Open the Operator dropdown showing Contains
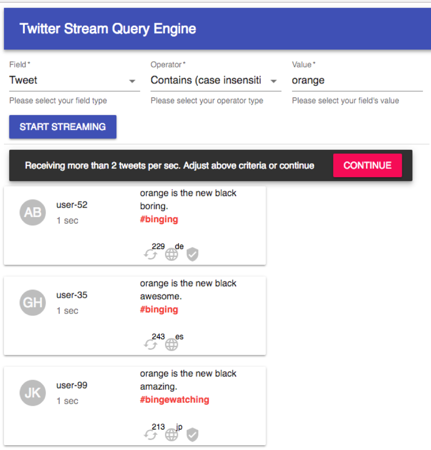The height and width of the screenshot is (450, 431). (x=216, y=80)
